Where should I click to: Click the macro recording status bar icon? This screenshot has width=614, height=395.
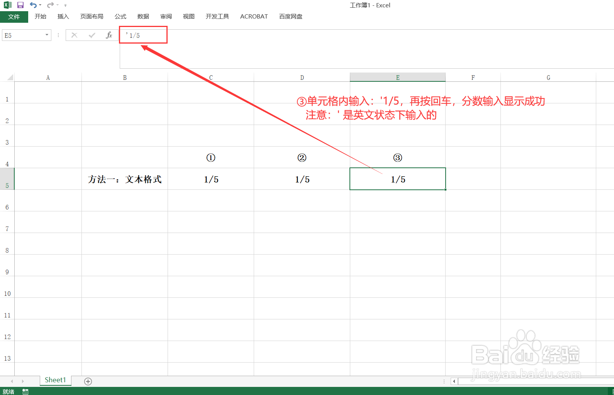click(x=25, y=392)
